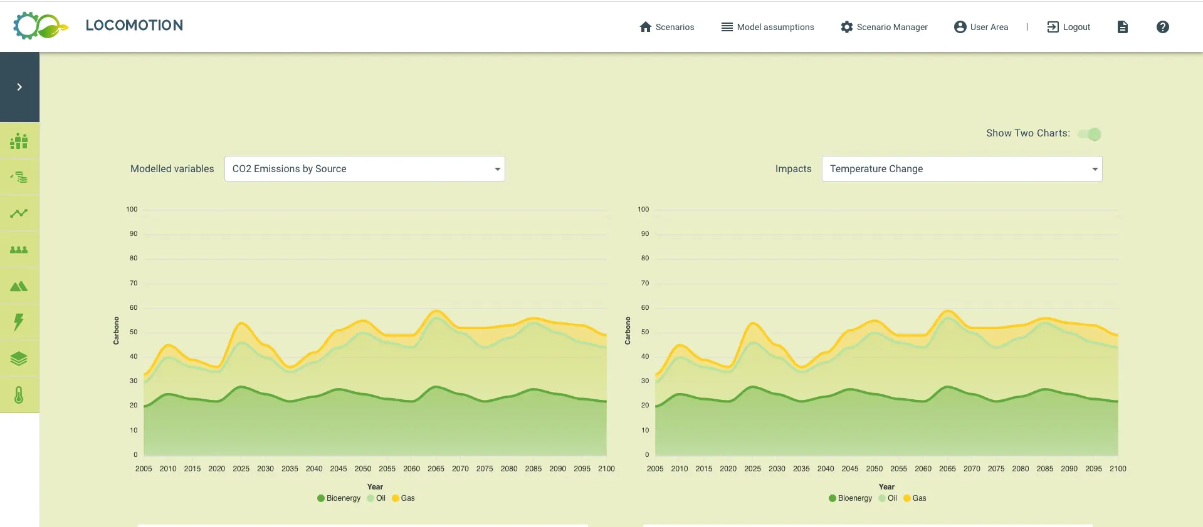Click the Logout button

pos(1069,27)
